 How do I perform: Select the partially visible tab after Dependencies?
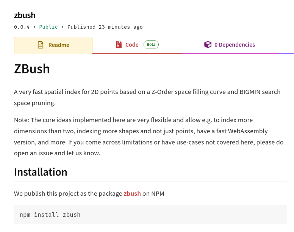(286, 45)
